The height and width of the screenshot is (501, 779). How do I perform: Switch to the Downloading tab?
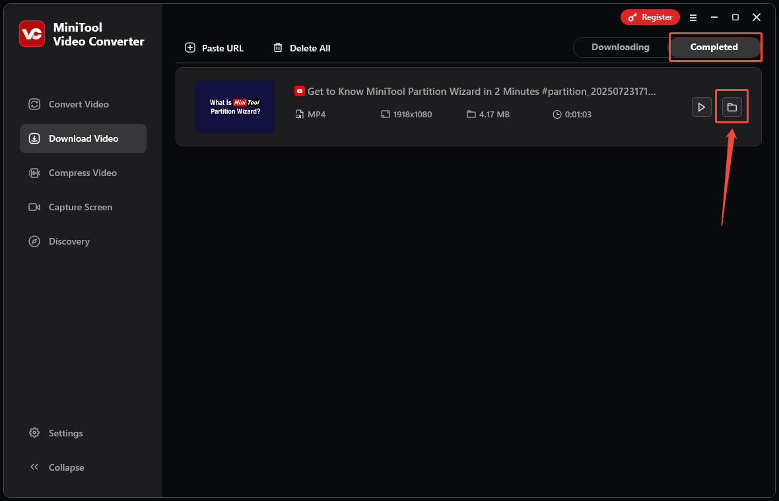(x=620, y=47)
